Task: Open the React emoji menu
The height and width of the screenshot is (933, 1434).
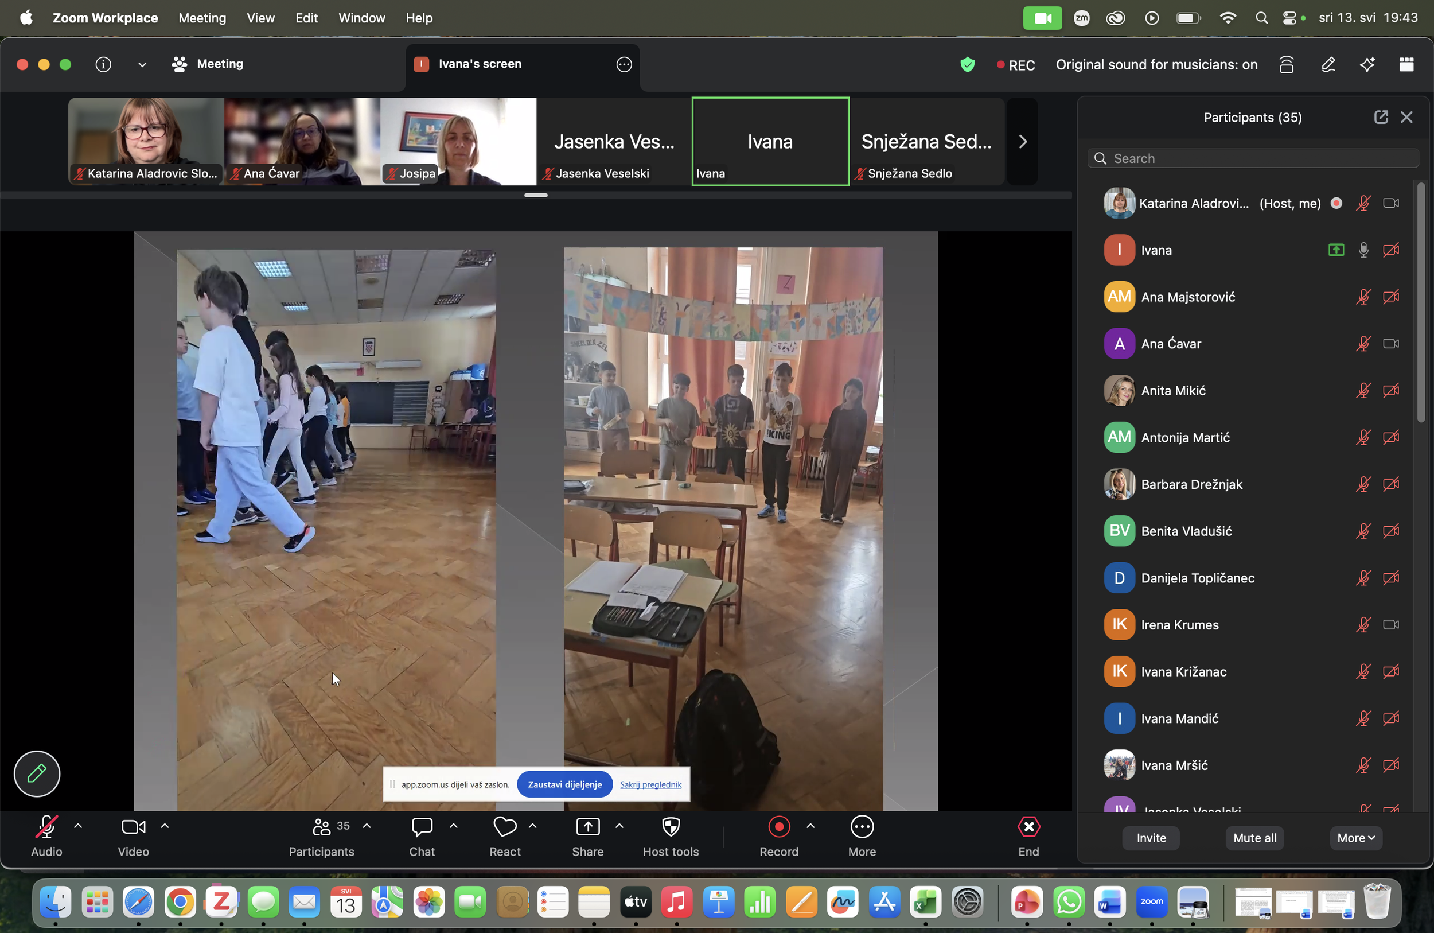Action: (505, 837)
